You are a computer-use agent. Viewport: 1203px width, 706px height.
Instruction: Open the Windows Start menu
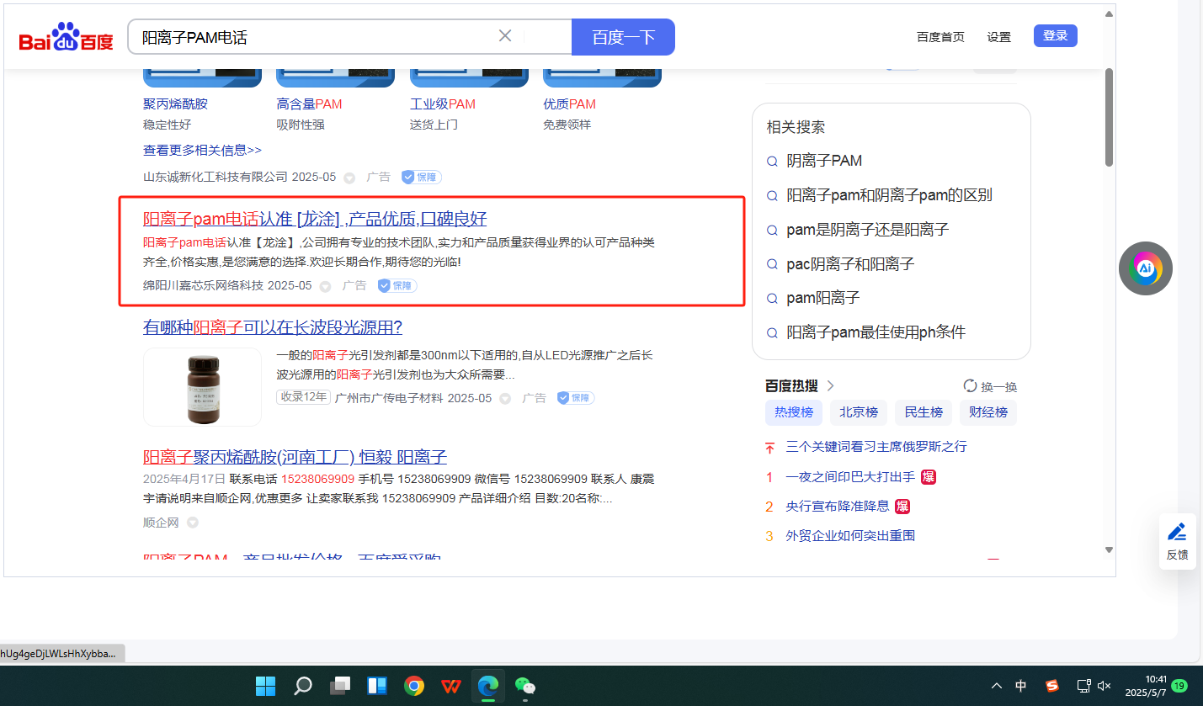tap(265, 686)
